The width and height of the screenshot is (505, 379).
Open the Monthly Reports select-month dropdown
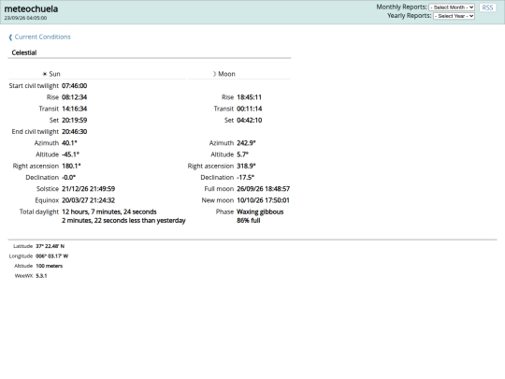pos(452,7)
